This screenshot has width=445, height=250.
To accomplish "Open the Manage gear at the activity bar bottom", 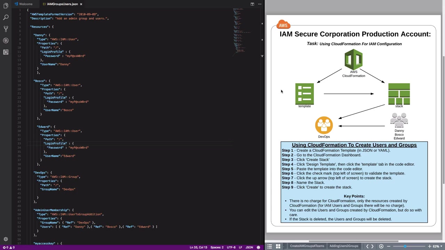I will (6, 239).
